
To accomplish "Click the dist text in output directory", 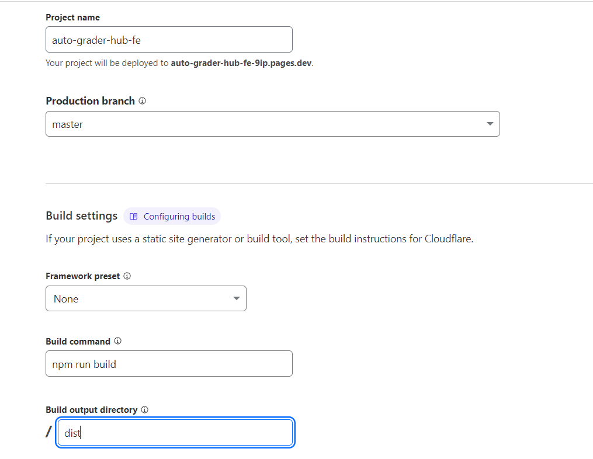I will [x=72, y=433].
